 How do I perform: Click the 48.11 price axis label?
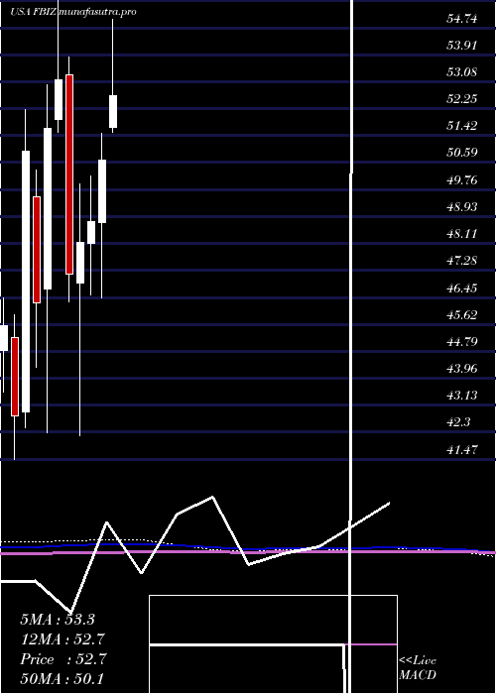coord(462,234)
